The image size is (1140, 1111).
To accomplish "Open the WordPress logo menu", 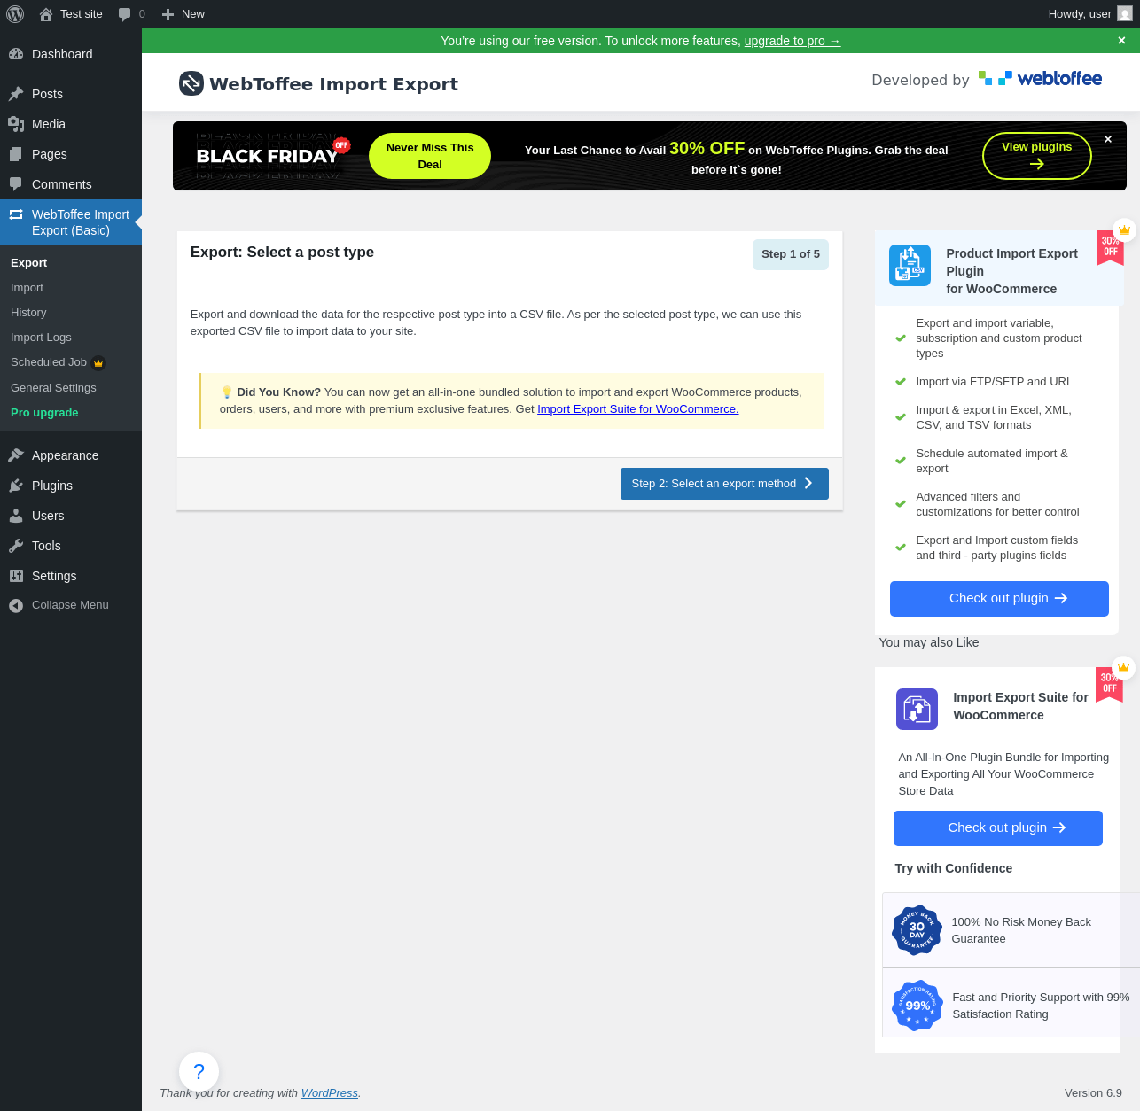I will [15, 14].
